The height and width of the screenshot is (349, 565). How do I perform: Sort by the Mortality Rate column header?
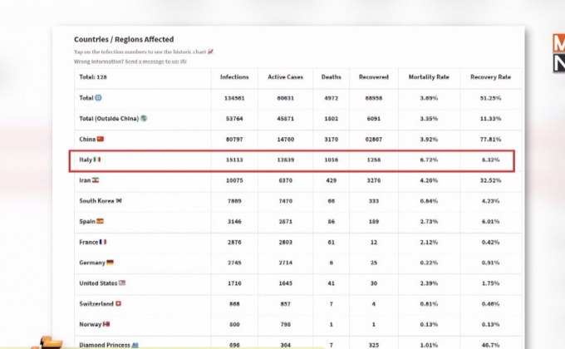click(429, 77)
